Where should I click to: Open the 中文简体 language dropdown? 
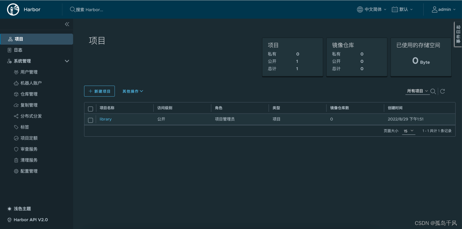click(372, 10)
